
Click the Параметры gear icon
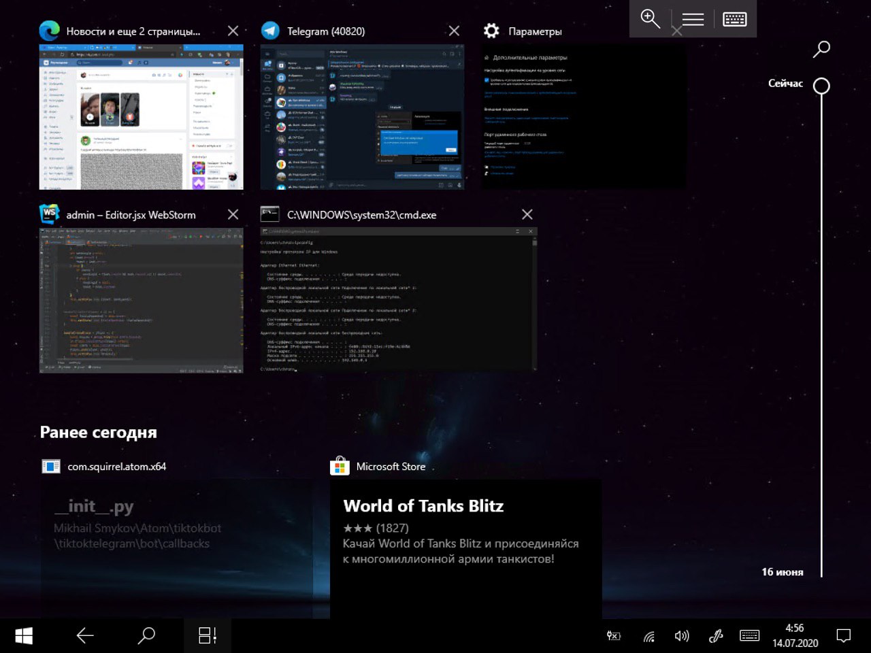click(491, 31)
